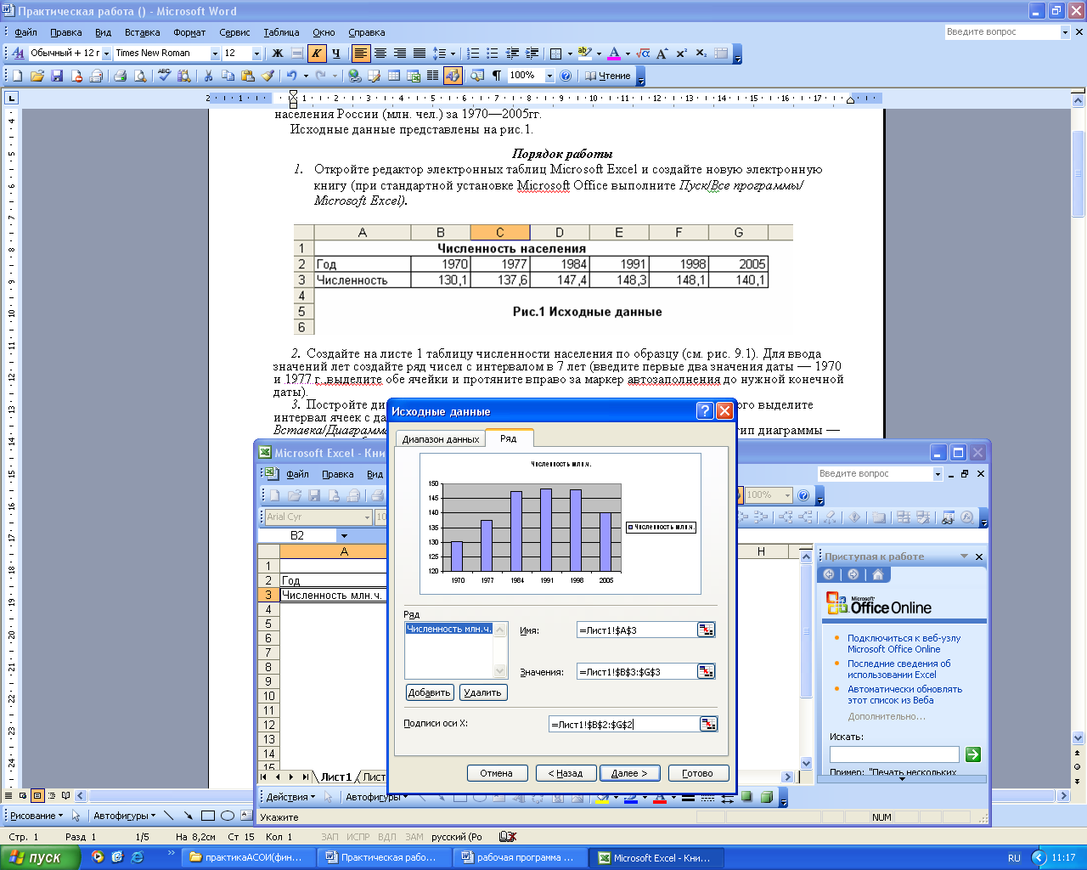This screenshot has width=1087, height=870.
Task: Insert hyperlink using globe-chain icon
Action: click(x=355, y=76)
